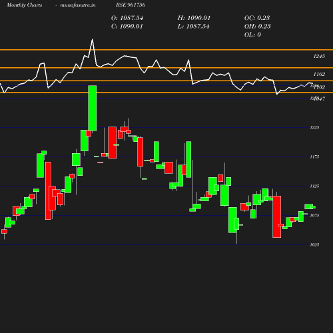Screen dimensions: 333x333
Task: Click the 1175 price axis label
Action: [314, 157]
